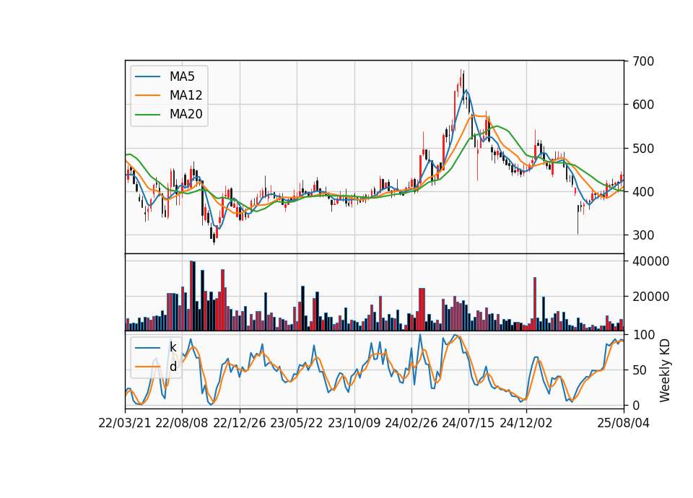Click the 25/08/04 date tick label
This screenshot has height=498, width=693.
[x=624, y=424]
